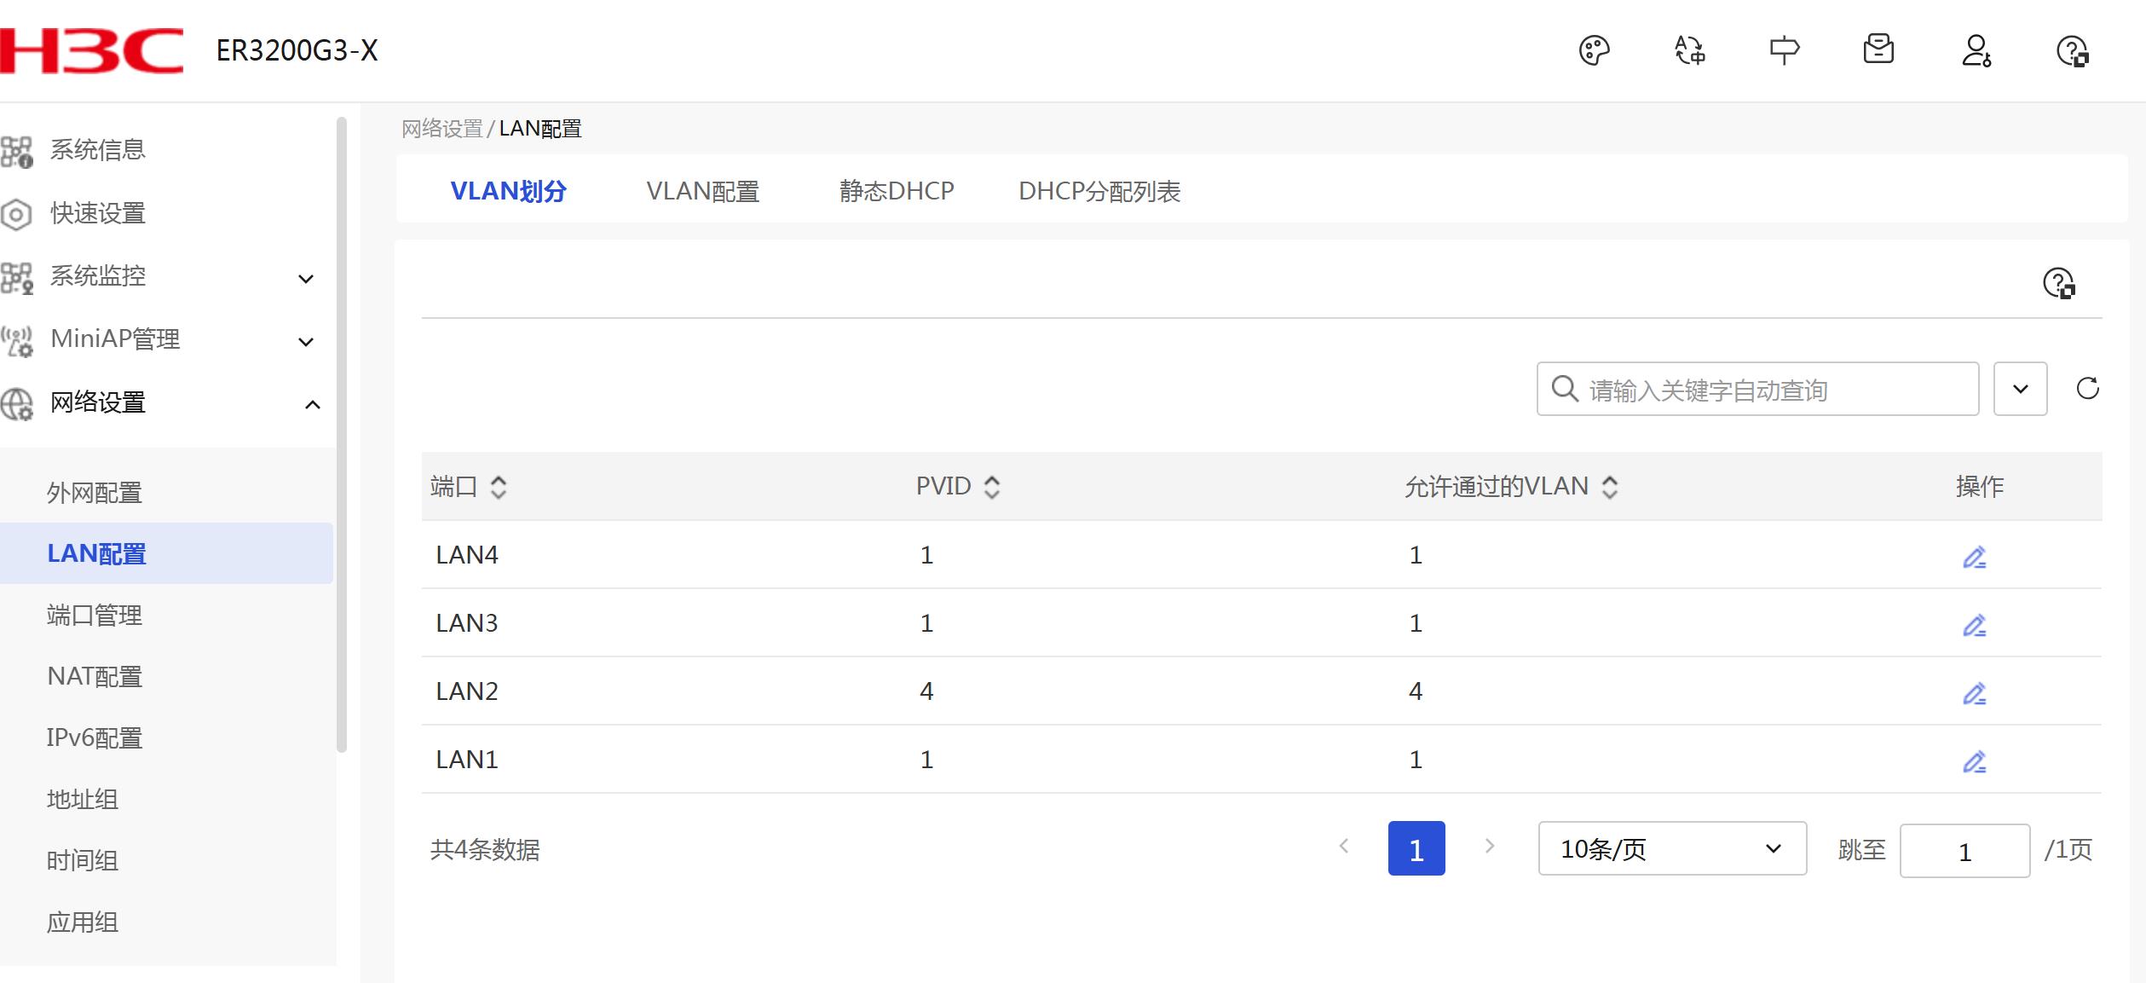Click the theme palette icon in header

coord(1594,50)
